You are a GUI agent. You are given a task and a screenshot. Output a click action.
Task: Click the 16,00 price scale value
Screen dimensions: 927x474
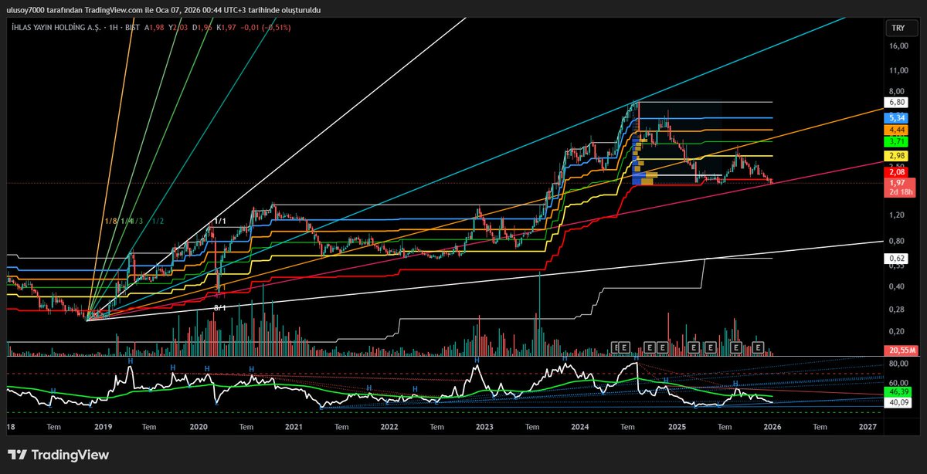tap(898, 46)
